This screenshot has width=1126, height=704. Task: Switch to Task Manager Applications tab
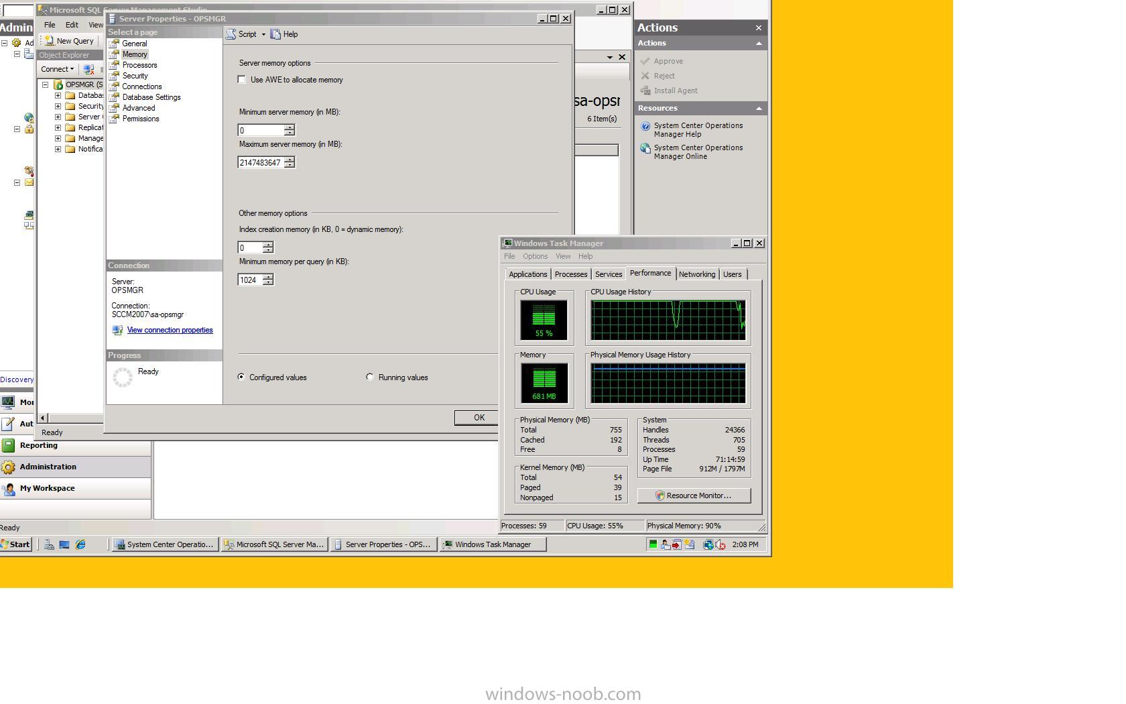(x=527, y=274)
